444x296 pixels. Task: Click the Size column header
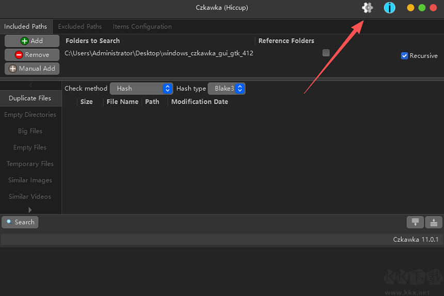coord(87,102)
